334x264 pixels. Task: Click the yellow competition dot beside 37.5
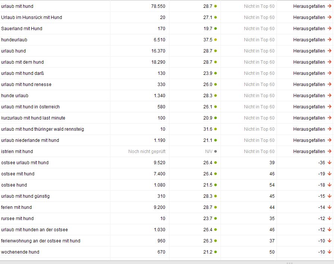(216, 40)
